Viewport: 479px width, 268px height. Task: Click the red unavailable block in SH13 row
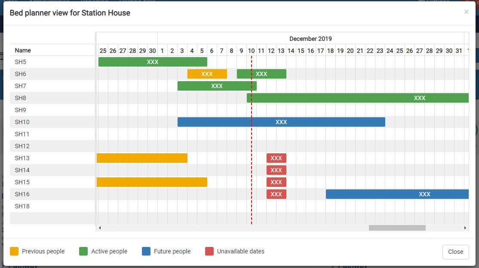tap(276, 158)
